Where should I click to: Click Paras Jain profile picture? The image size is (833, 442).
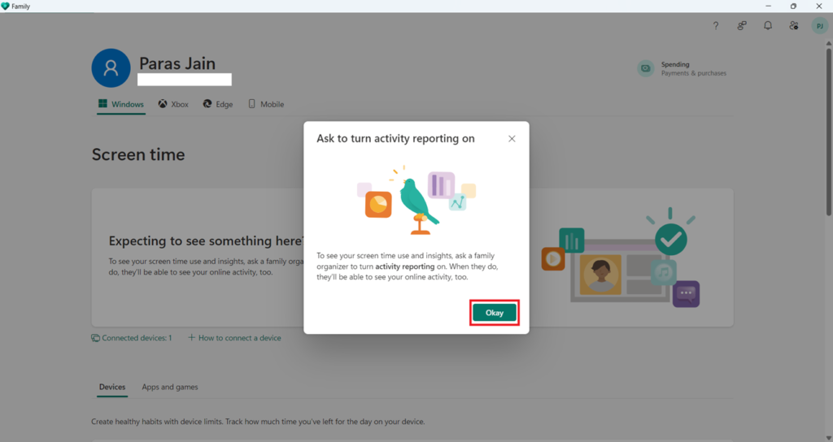click(x=111, y=68)
